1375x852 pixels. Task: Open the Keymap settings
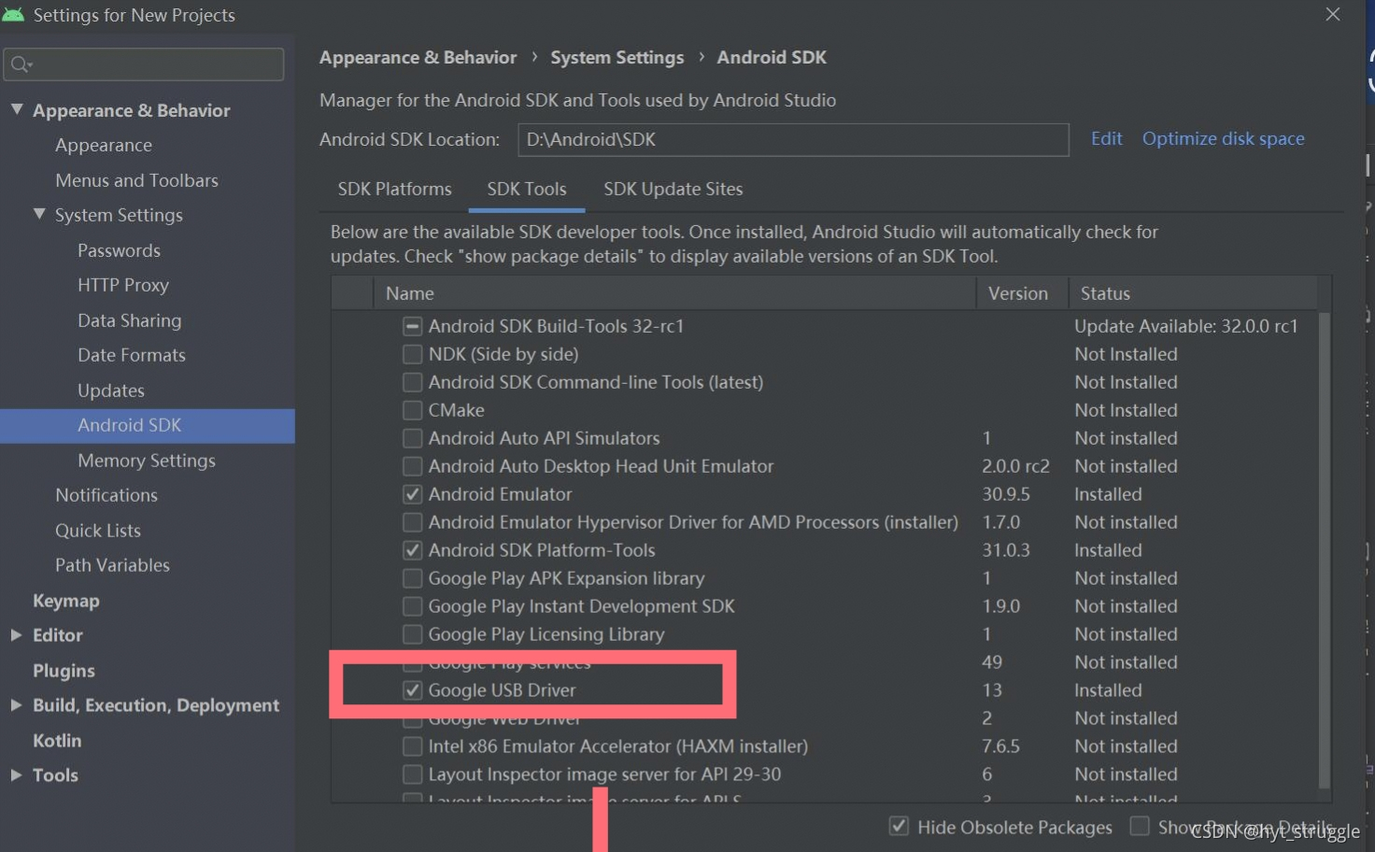pos(65,601)
